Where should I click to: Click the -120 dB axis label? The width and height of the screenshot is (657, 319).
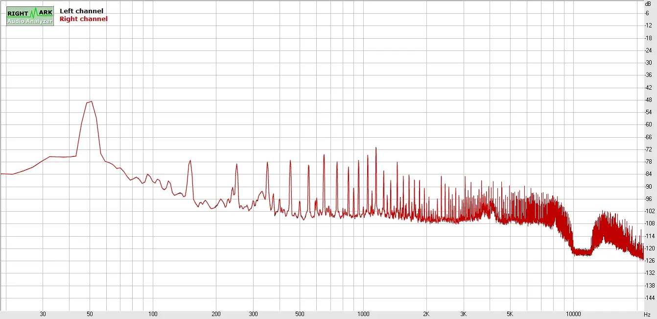coord(648,248)
